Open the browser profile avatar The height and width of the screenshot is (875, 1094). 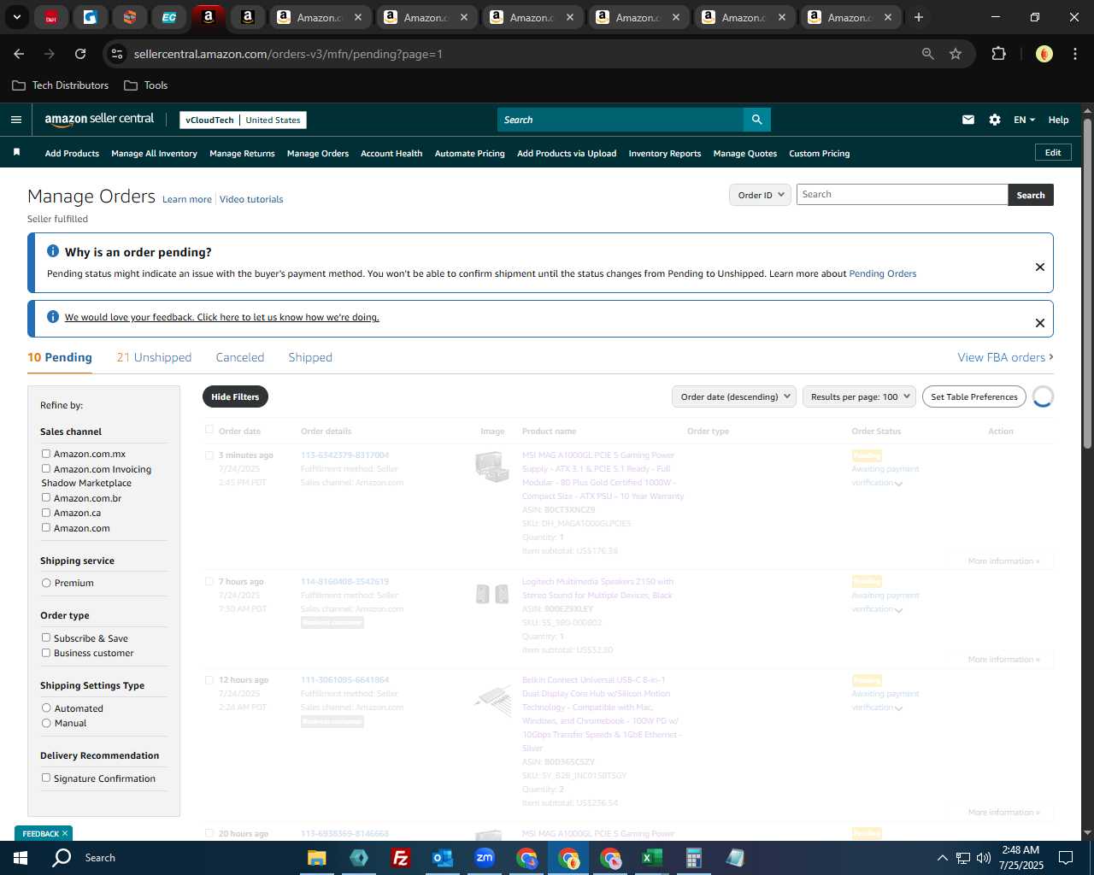[x=1044, y=54]
